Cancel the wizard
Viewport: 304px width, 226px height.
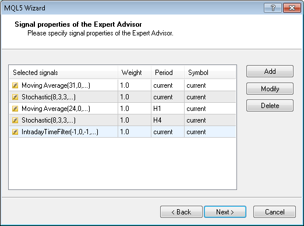274,212
